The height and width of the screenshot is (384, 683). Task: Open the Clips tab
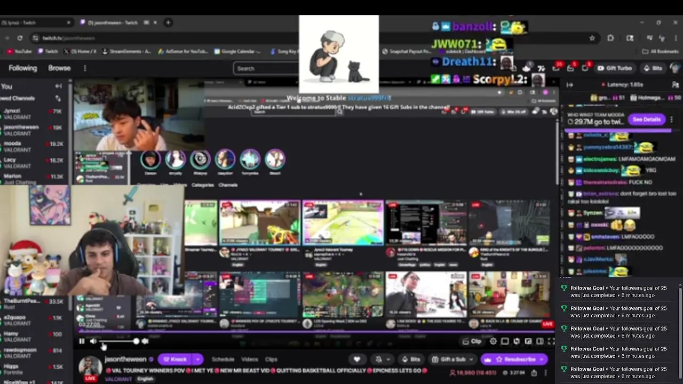click(271, 359)
